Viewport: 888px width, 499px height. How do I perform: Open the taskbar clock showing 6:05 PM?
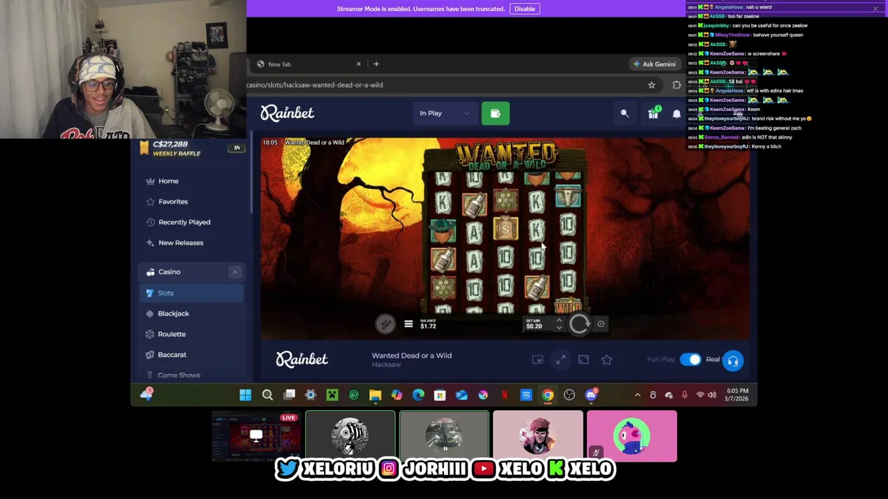pos(737,395)
